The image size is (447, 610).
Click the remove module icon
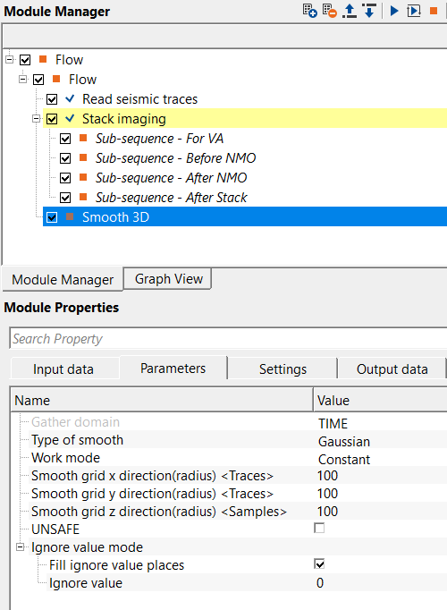pyautogui.click(x=330, y=11)
